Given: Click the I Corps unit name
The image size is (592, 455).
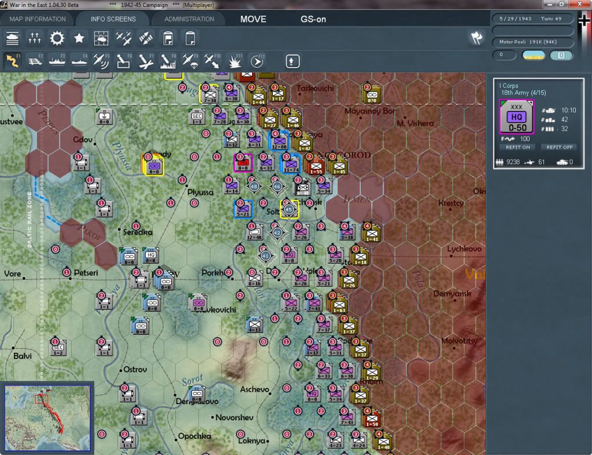Looking at the screenshot, I should point(509,86).
